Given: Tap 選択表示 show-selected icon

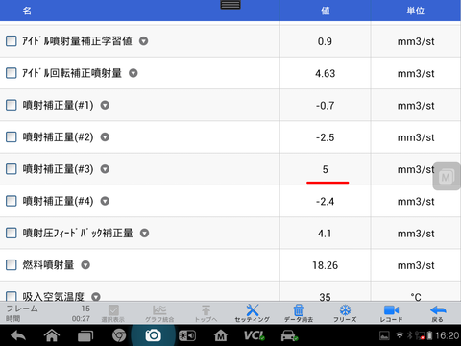Looking at the screenshot, I should pyautogui.click(x=113, y=313).
